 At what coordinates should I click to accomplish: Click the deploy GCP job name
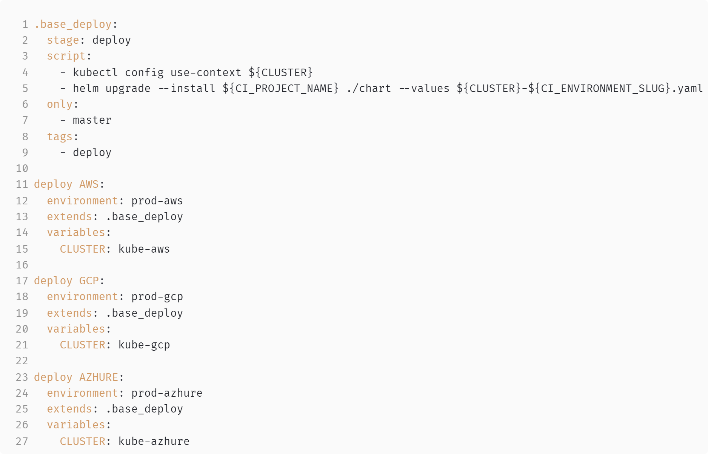coord(66,281)
